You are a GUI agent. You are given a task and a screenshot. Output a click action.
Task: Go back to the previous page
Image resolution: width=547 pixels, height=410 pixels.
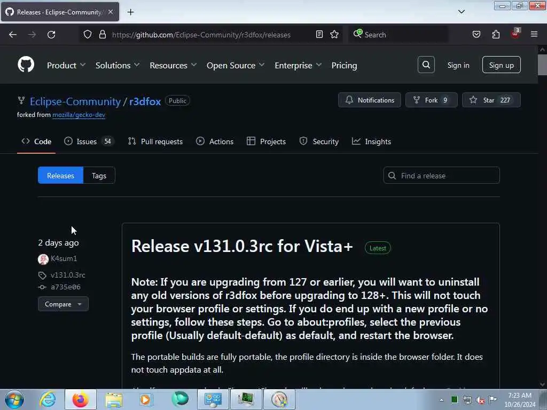point(13,35)
